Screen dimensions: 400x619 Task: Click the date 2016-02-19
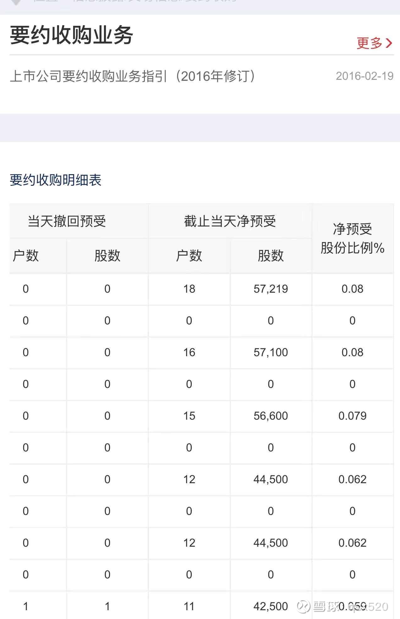pos(364,76)
